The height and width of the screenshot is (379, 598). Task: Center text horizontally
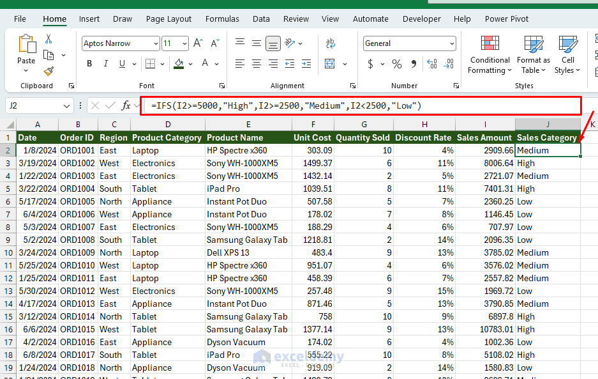(257, 64)
